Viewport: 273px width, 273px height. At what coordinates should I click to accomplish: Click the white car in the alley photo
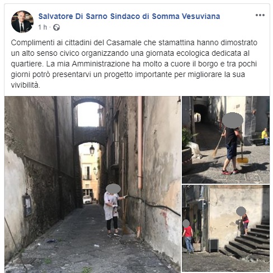click(x=87, y=199)
